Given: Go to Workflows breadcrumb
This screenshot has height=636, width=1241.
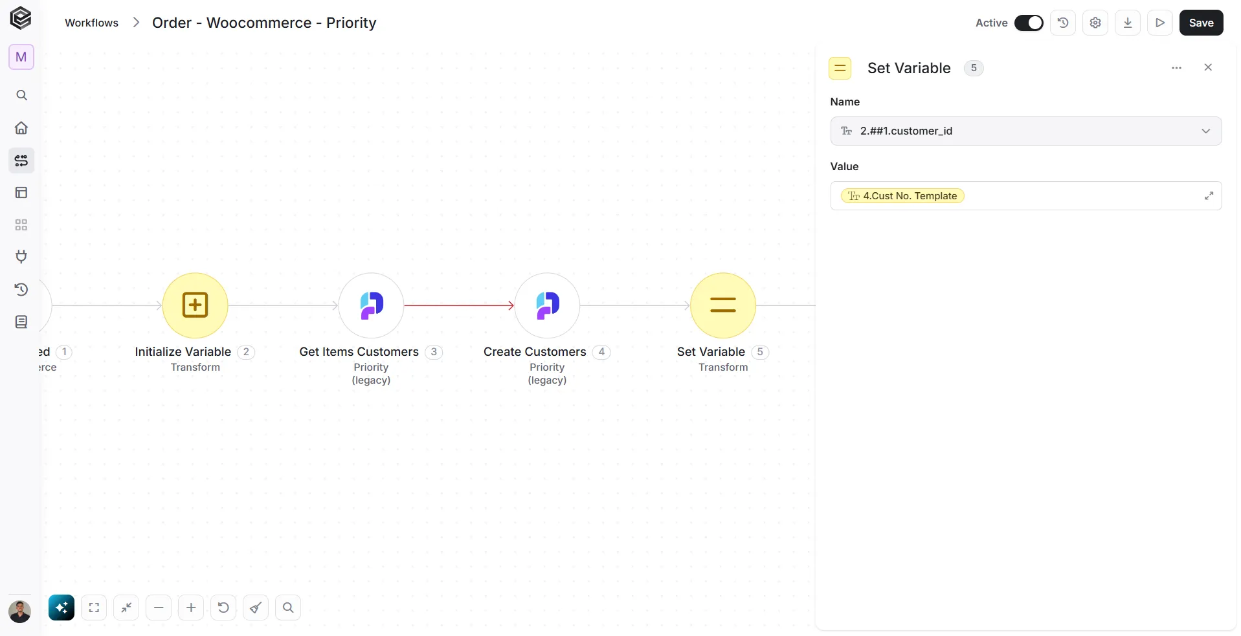Looking at the screenshot, I should pyautogui.click(x=91, y=23).
